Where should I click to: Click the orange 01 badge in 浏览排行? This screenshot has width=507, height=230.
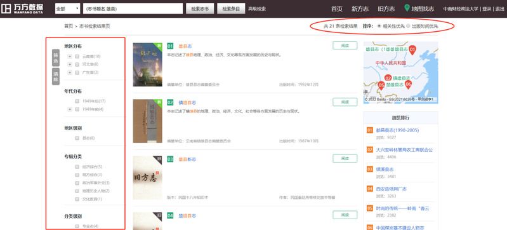click(370, 130)
